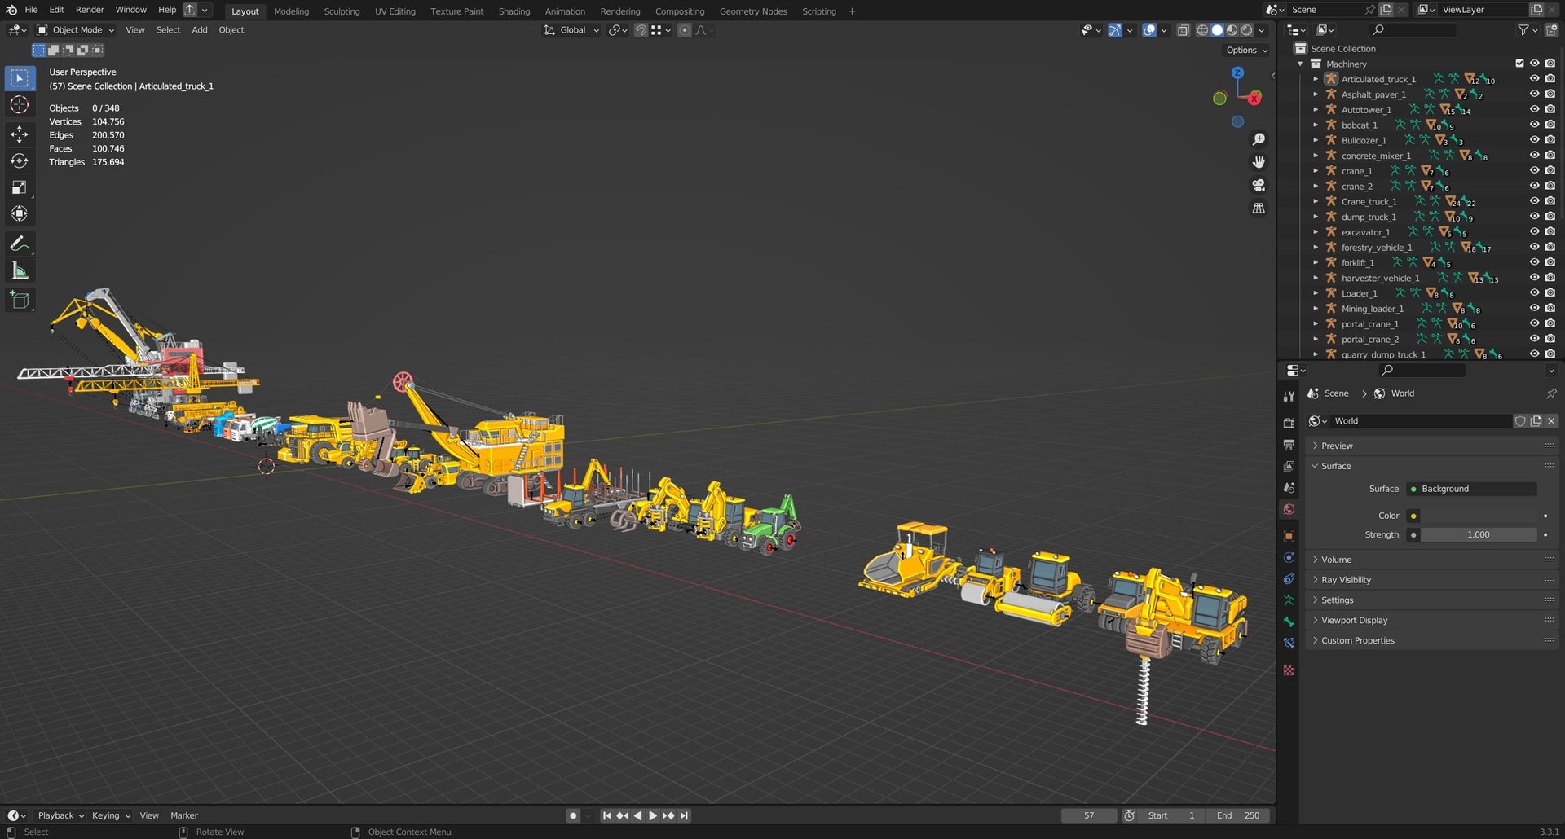Click the current frame field showing 57
1565x839 pixels.
pyautogui.click(x=1089, y=815)
